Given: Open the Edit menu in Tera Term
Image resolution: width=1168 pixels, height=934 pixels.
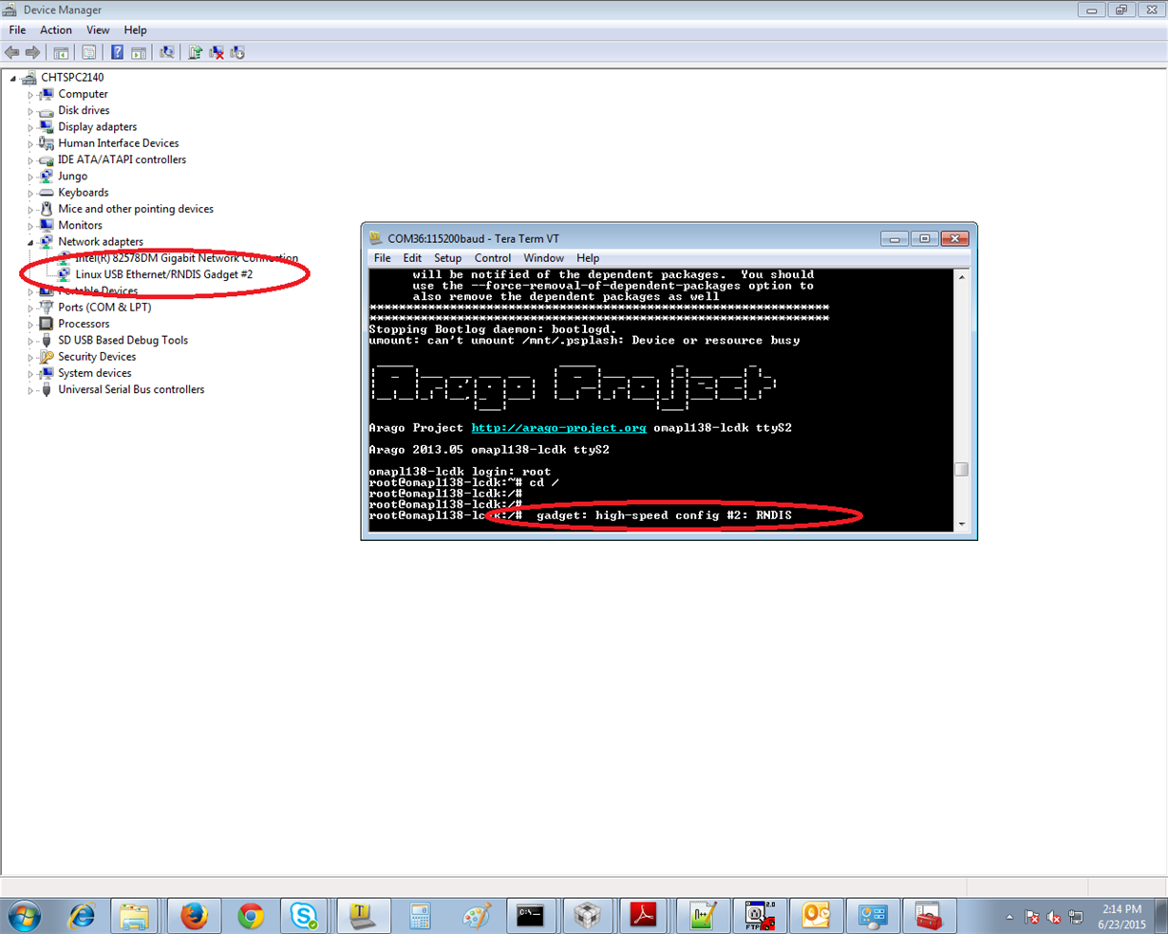Looking at the screenshot, I should tap(412, 258).
